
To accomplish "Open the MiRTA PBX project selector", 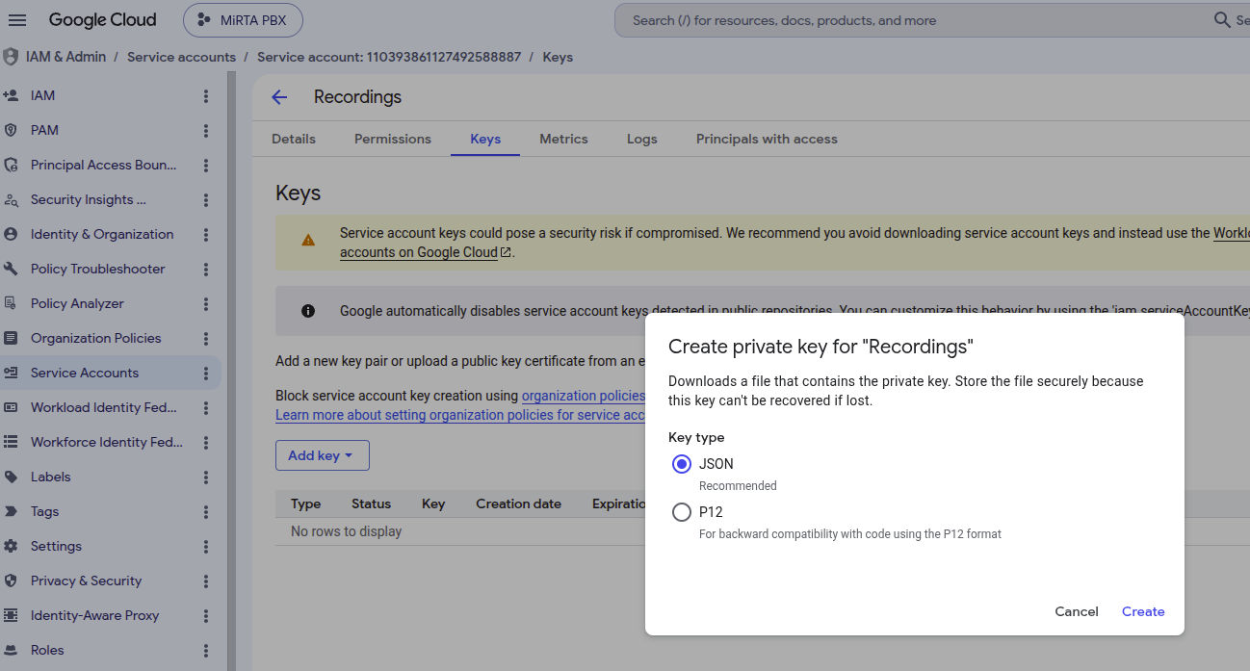I will pos(243,20).
